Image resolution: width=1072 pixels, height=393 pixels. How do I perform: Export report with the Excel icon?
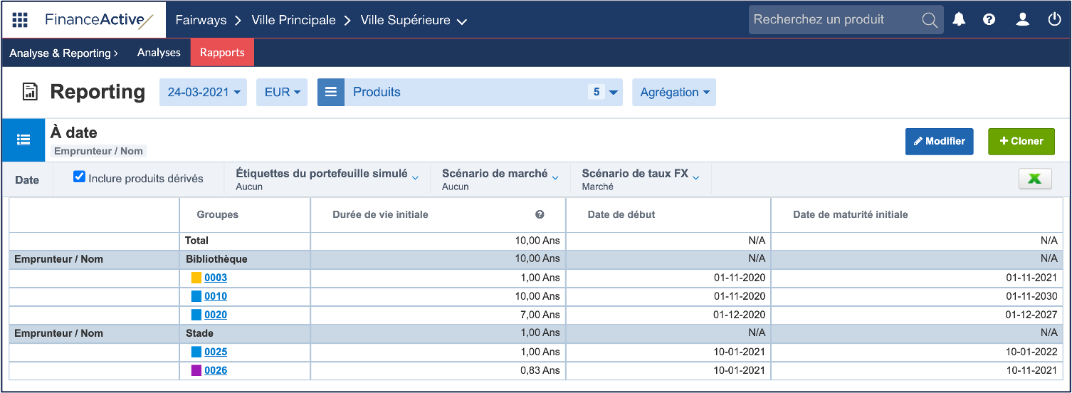[1035, 179]
